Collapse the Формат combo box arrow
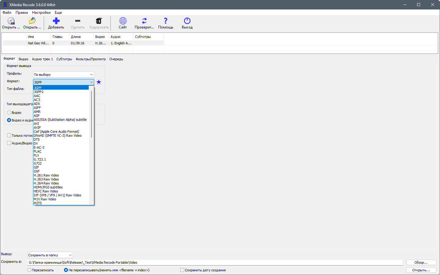This screenshot has width=440, height=275. tap(91, 82)
